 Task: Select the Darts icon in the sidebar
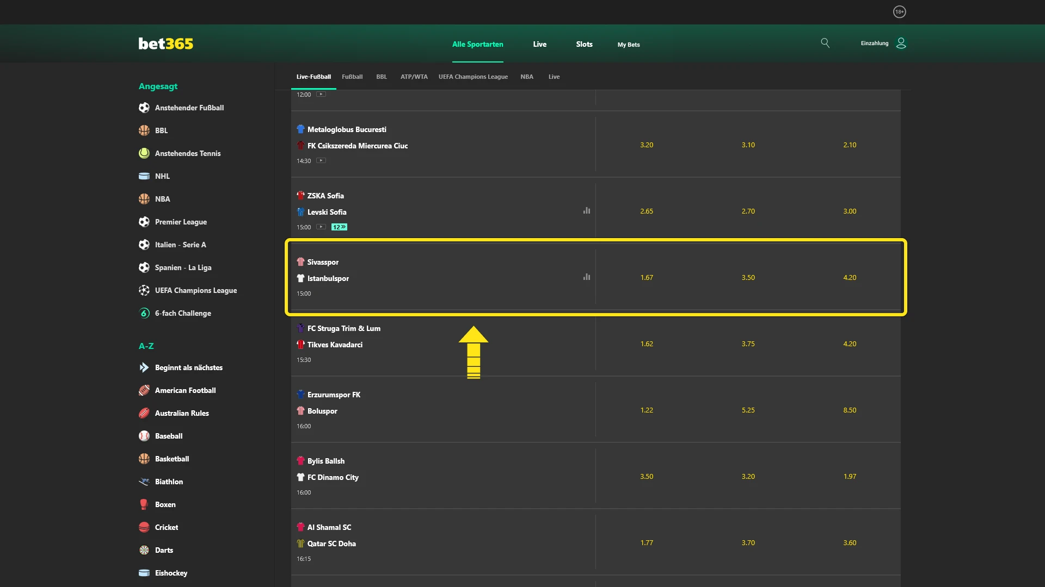[x=144, y=550]
